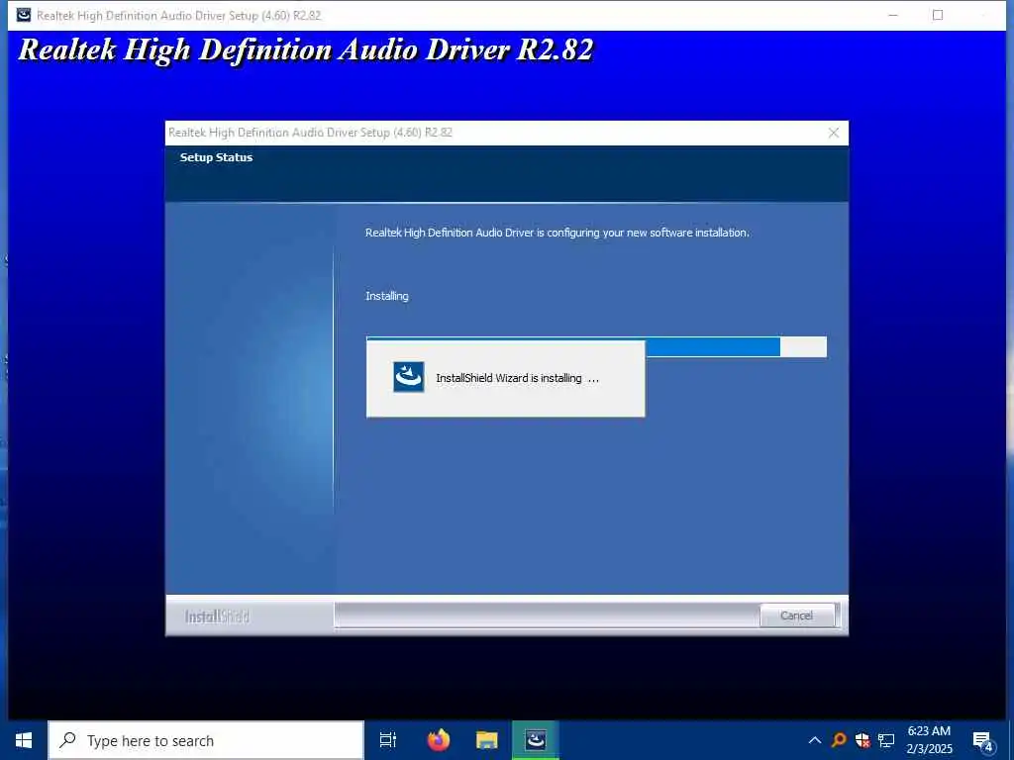Click the Cancel button in the setup wizard
Image resolution: width=1014 pixels, height=760 pixels.
pos(796,616)
